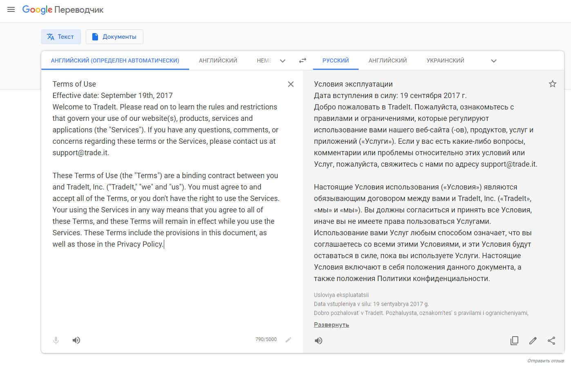Share the translation
The height and width of the screenshot is (366, 571).
click(551, 341)
